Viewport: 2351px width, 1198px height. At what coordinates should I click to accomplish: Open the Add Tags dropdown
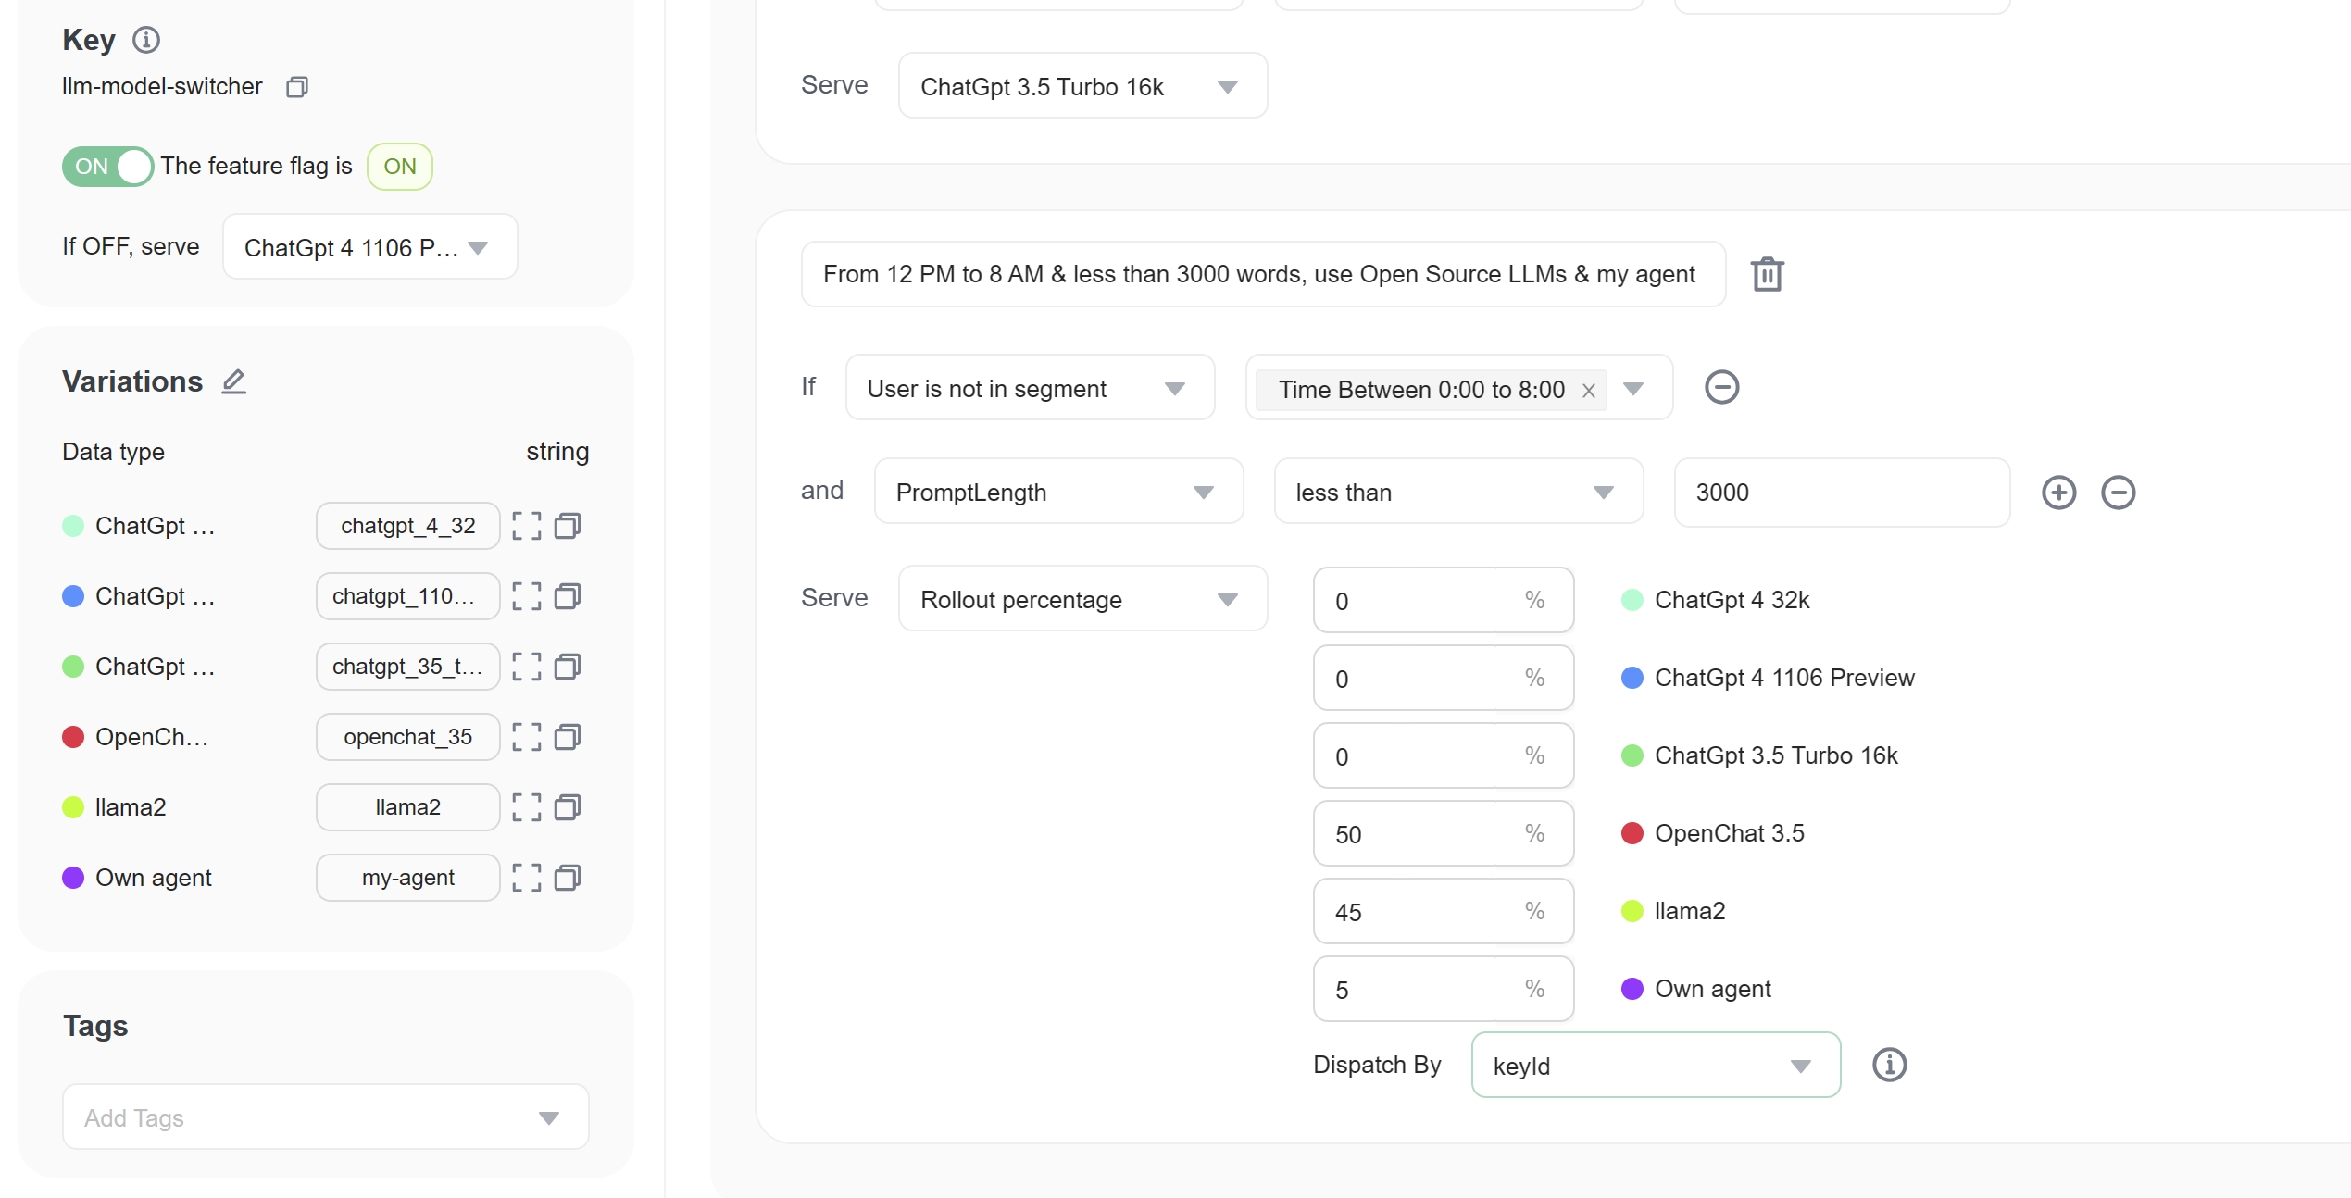point(326,1117)
